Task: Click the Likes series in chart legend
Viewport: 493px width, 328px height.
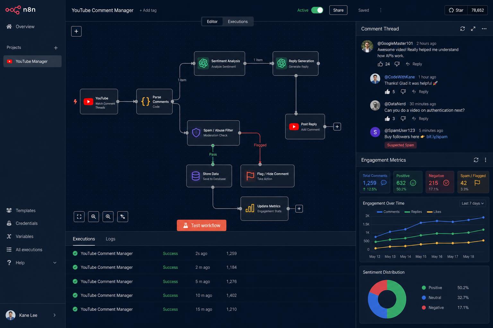Action: point(434,212)
